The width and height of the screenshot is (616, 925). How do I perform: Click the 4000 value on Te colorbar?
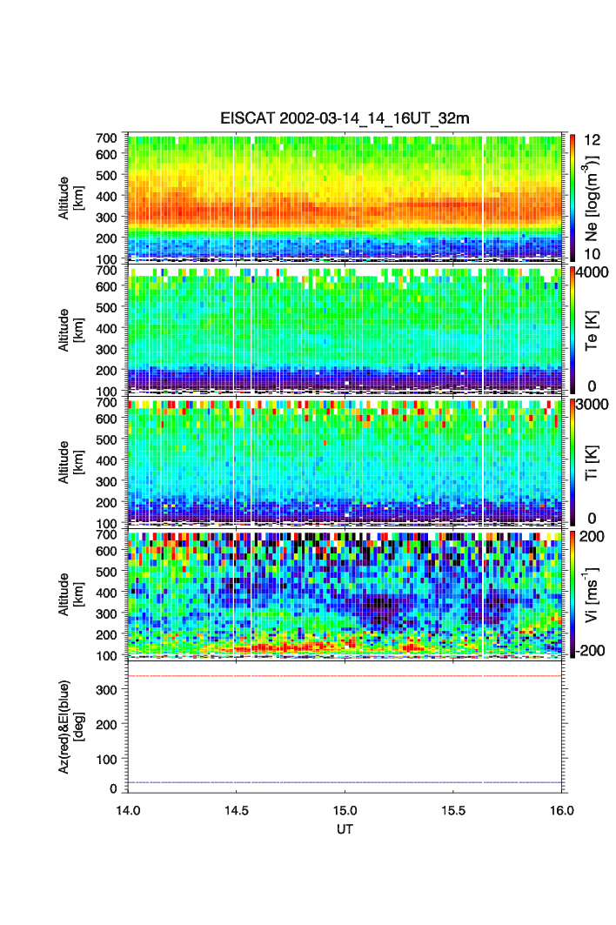click(593, 271)
